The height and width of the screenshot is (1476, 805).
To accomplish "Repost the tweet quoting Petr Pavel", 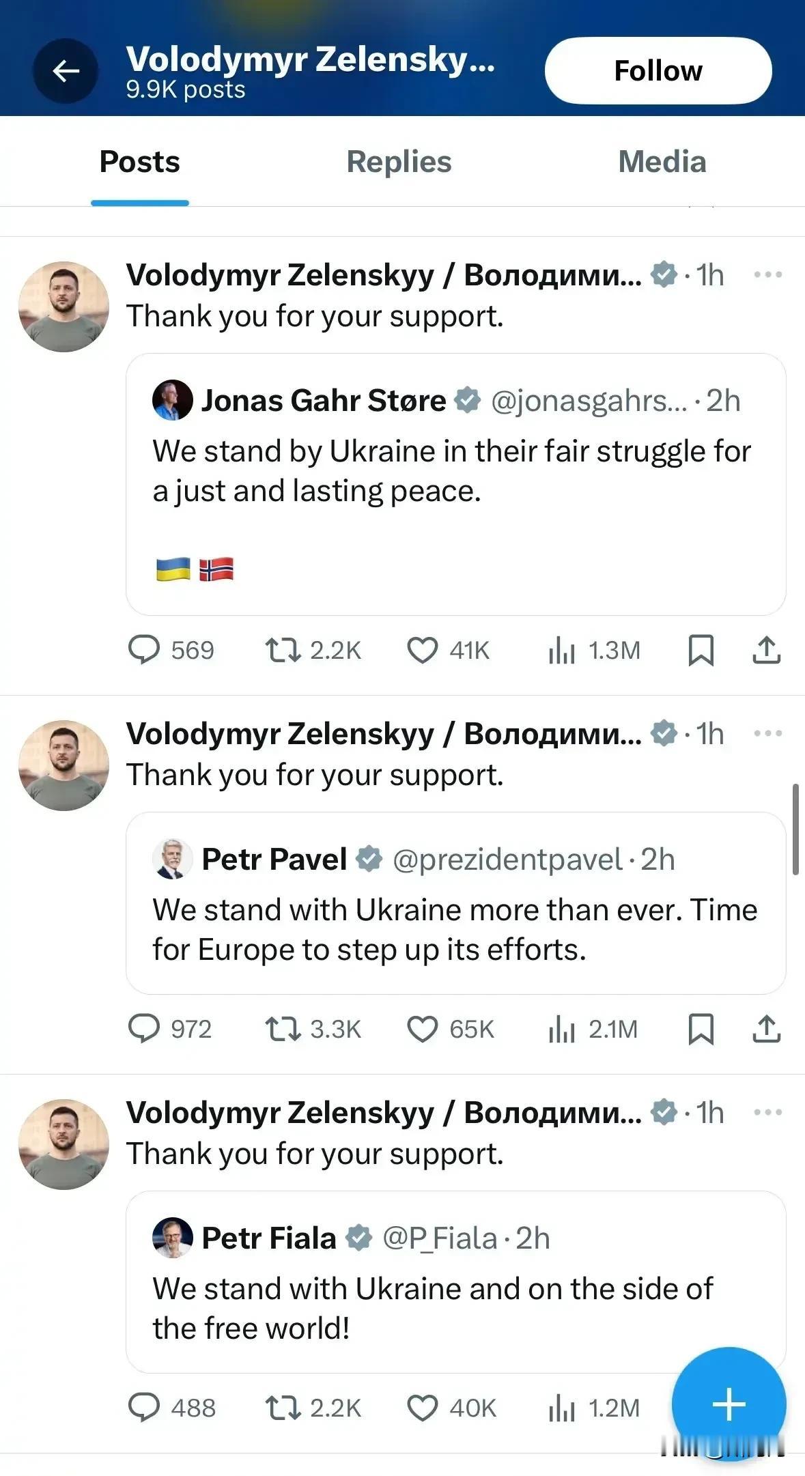I will click(313, 1030).
